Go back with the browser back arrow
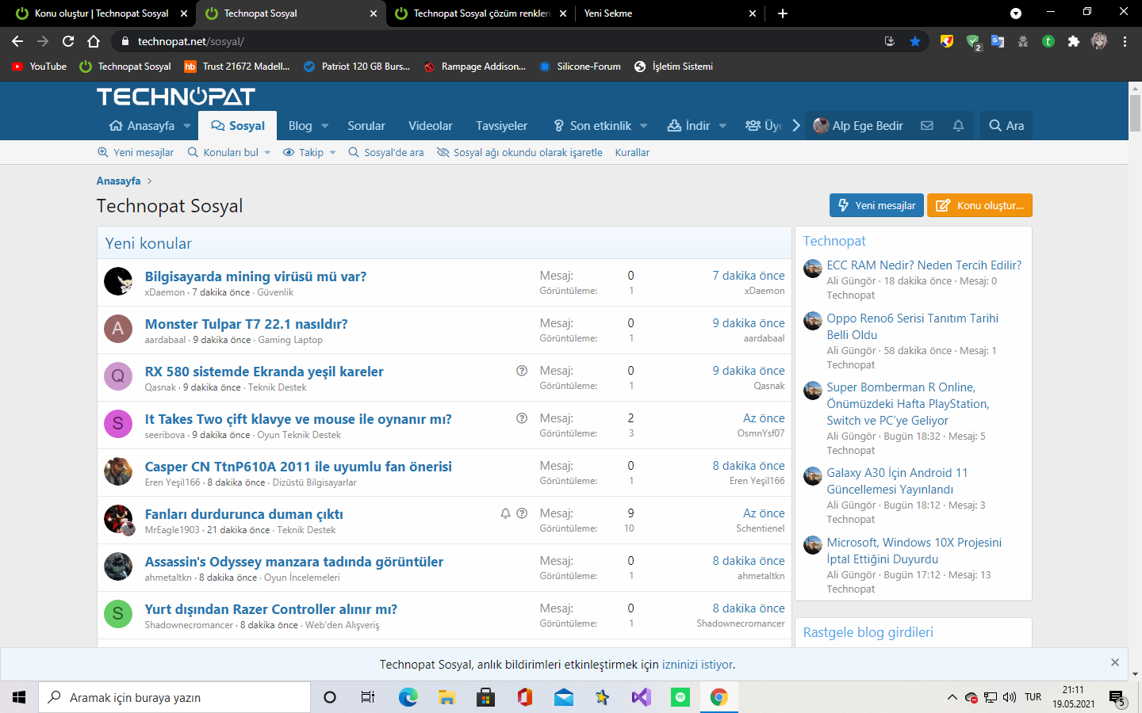 coord(17,41)
